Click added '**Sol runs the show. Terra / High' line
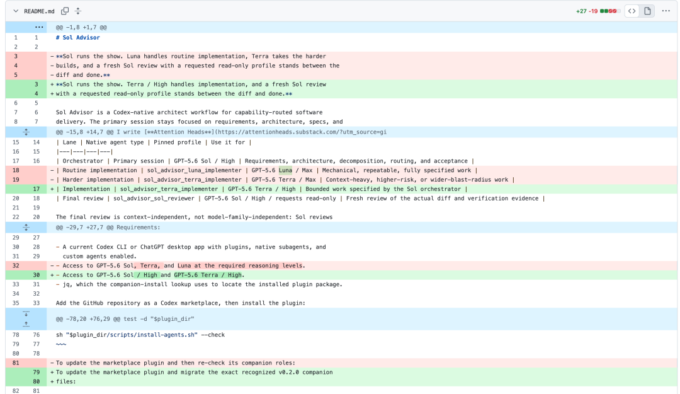 click(191, 84)
